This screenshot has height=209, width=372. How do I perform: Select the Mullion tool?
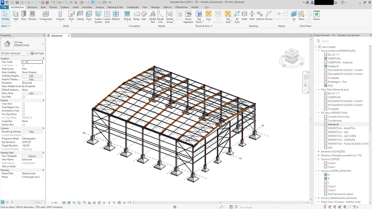116,16
